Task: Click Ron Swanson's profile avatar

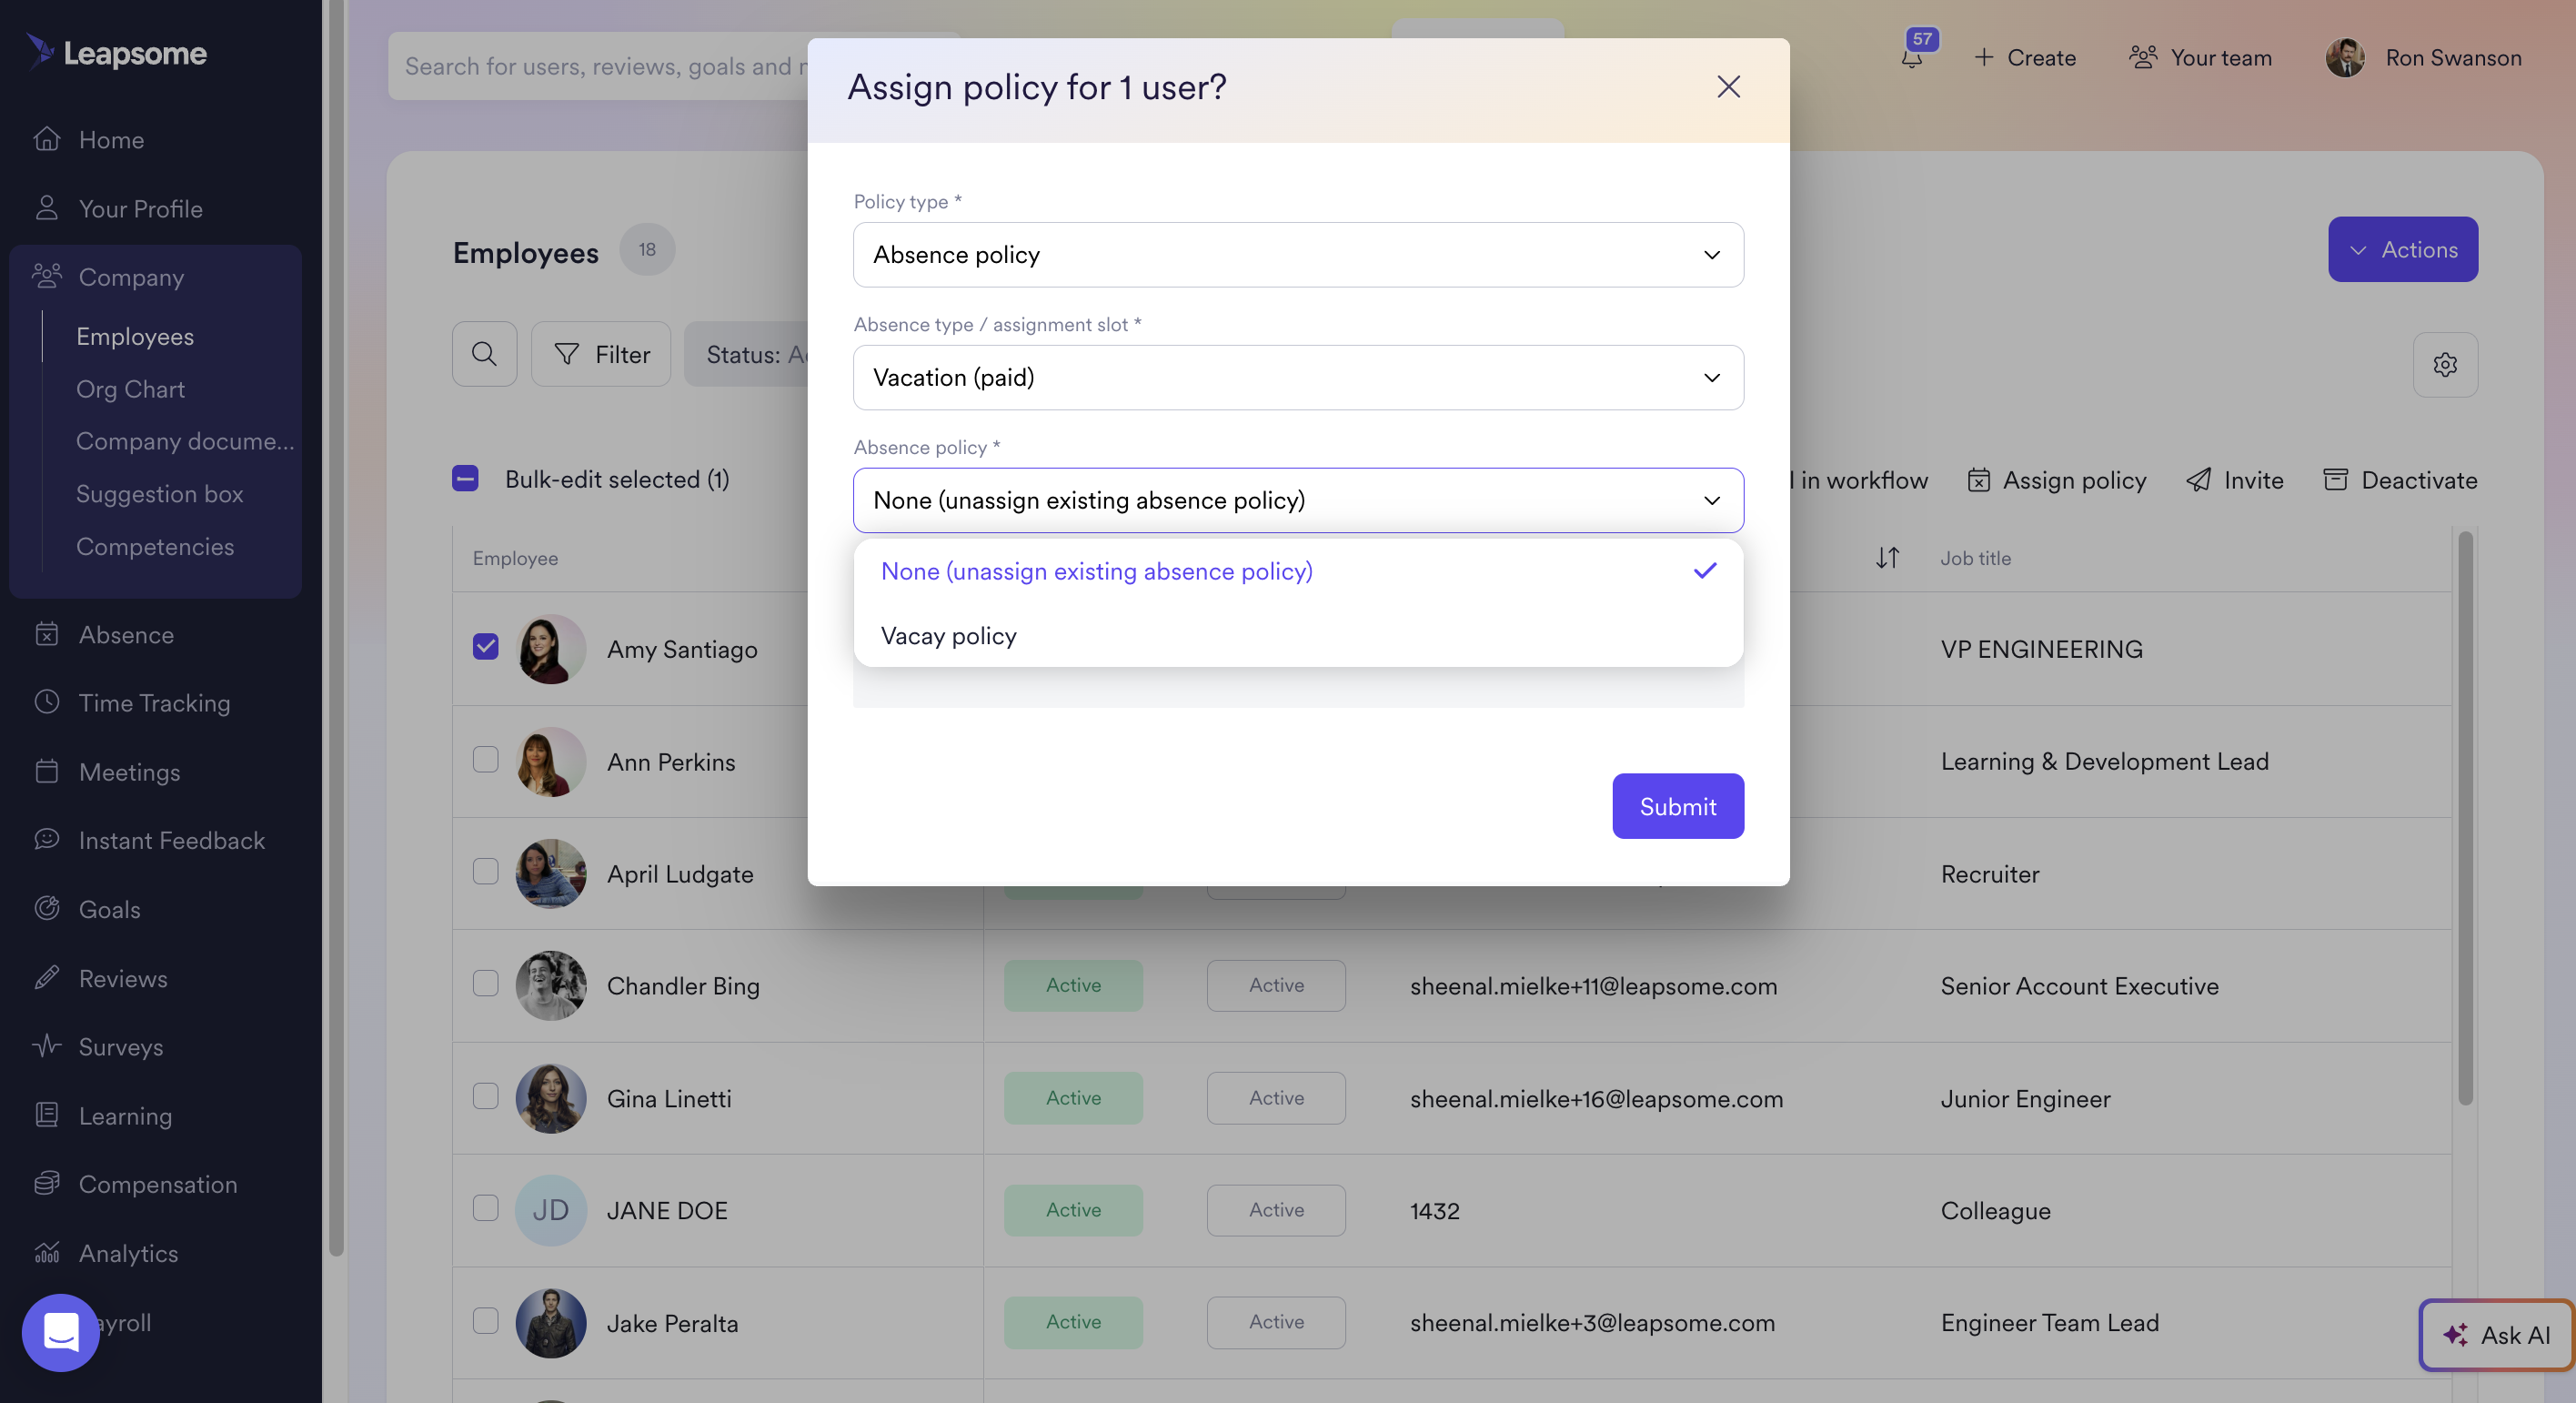Action: tap(2344, 57)
